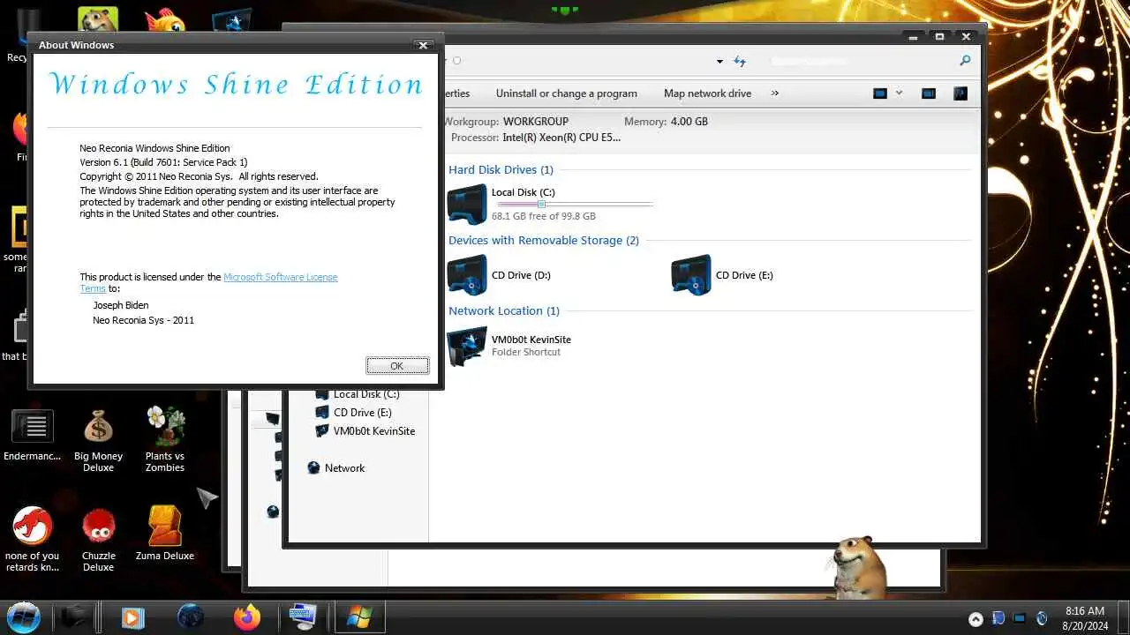
Task: Click the network tray icon
Action: (1020, 618)
